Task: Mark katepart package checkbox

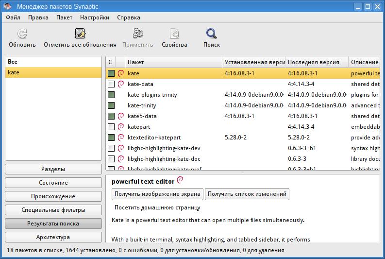Action: point(111,127)
